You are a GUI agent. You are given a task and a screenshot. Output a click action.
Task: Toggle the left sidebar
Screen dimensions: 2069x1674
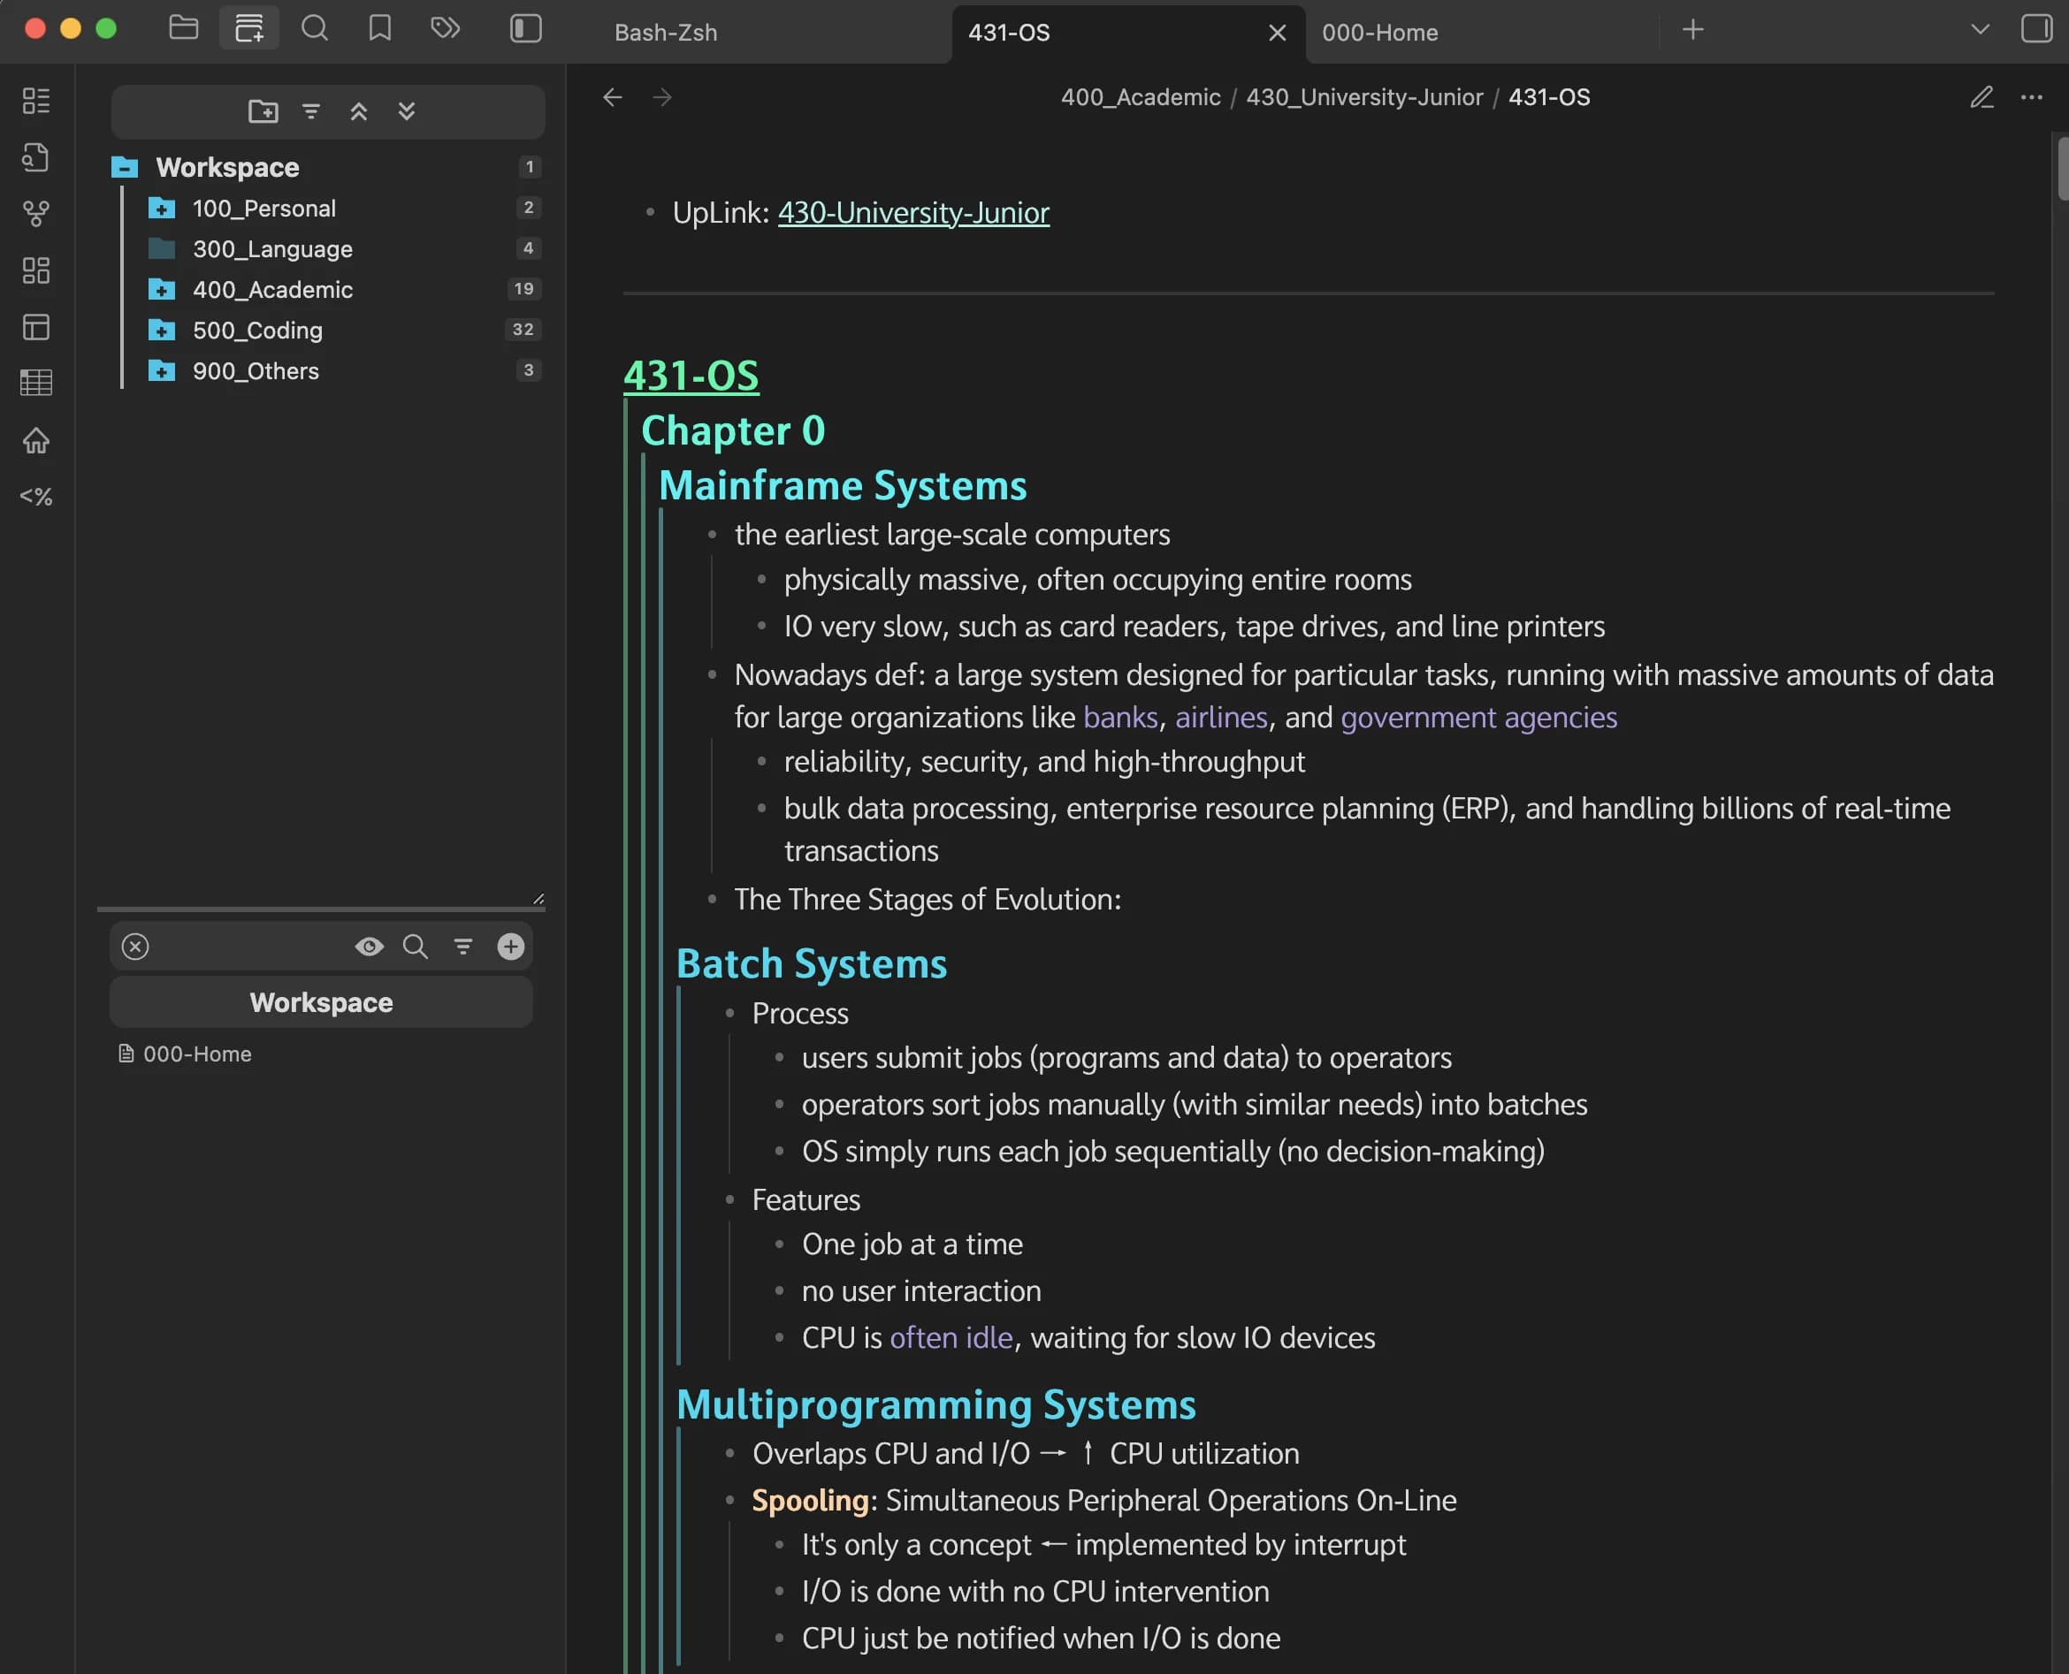click(x=526, y=28)
